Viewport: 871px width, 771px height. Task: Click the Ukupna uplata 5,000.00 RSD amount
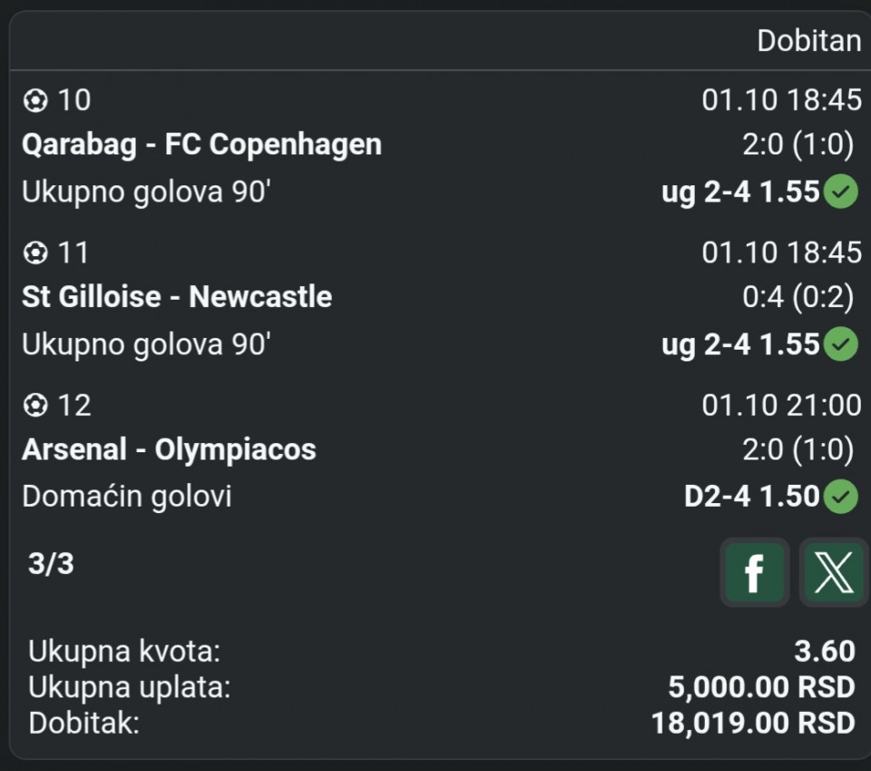761,687
